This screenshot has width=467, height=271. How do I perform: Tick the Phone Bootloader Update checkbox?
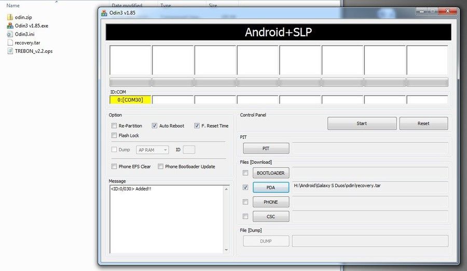coord(160,166)
